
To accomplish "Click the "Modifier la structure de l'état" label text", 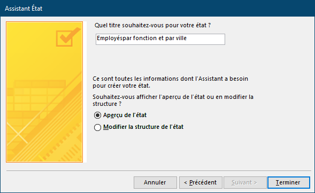I will pos(143,127).
